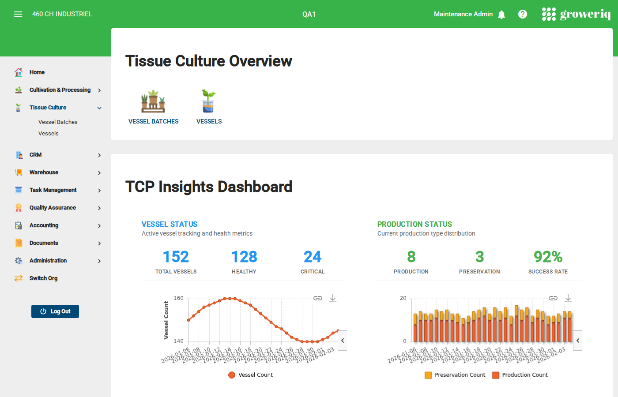
Task: Open the Accounting menu item
Action: click(44, 225)
